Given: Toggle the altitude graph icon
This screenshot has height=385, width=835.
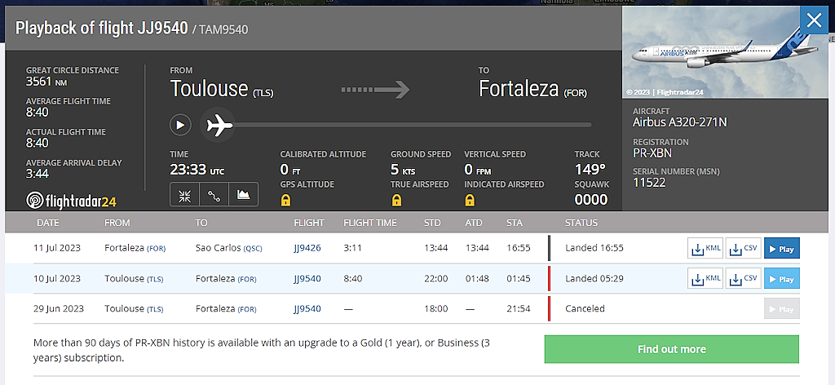Looking at the screenshot, I should click(243, 195).
